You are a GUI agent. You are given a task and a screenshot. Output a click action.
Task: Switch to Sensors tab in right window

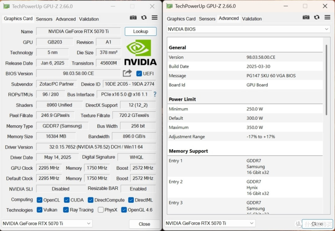[x=207, y=19]
